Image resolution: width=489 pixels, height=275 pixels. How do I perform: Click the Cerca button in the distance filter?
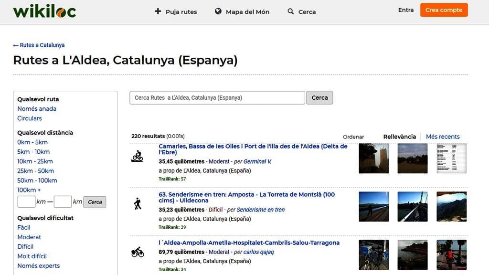coord(95,202)
